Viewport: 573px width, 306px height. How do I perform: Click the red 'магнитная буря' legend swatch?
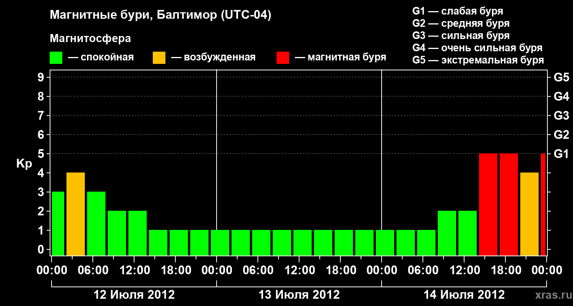283,58
